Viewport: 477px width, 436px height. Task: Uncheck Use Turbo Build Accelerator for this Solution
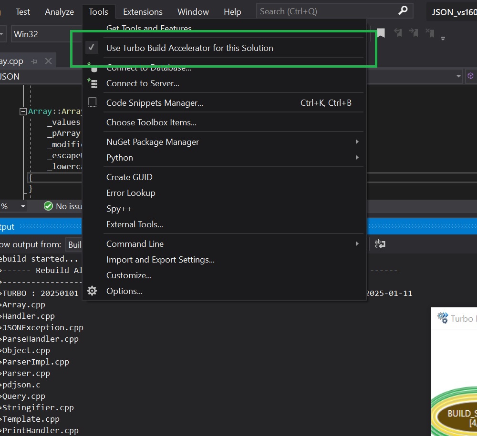[189, 48]
